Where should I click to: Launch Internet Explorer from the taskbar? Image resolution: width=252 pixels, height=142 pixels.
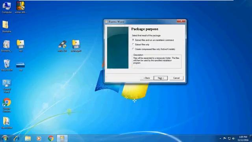click(16, 138)
